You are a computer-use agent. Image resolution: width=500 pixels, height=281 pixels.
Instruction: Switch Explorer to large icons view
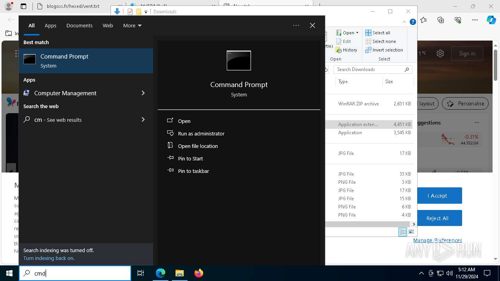(x=411, y=232)
